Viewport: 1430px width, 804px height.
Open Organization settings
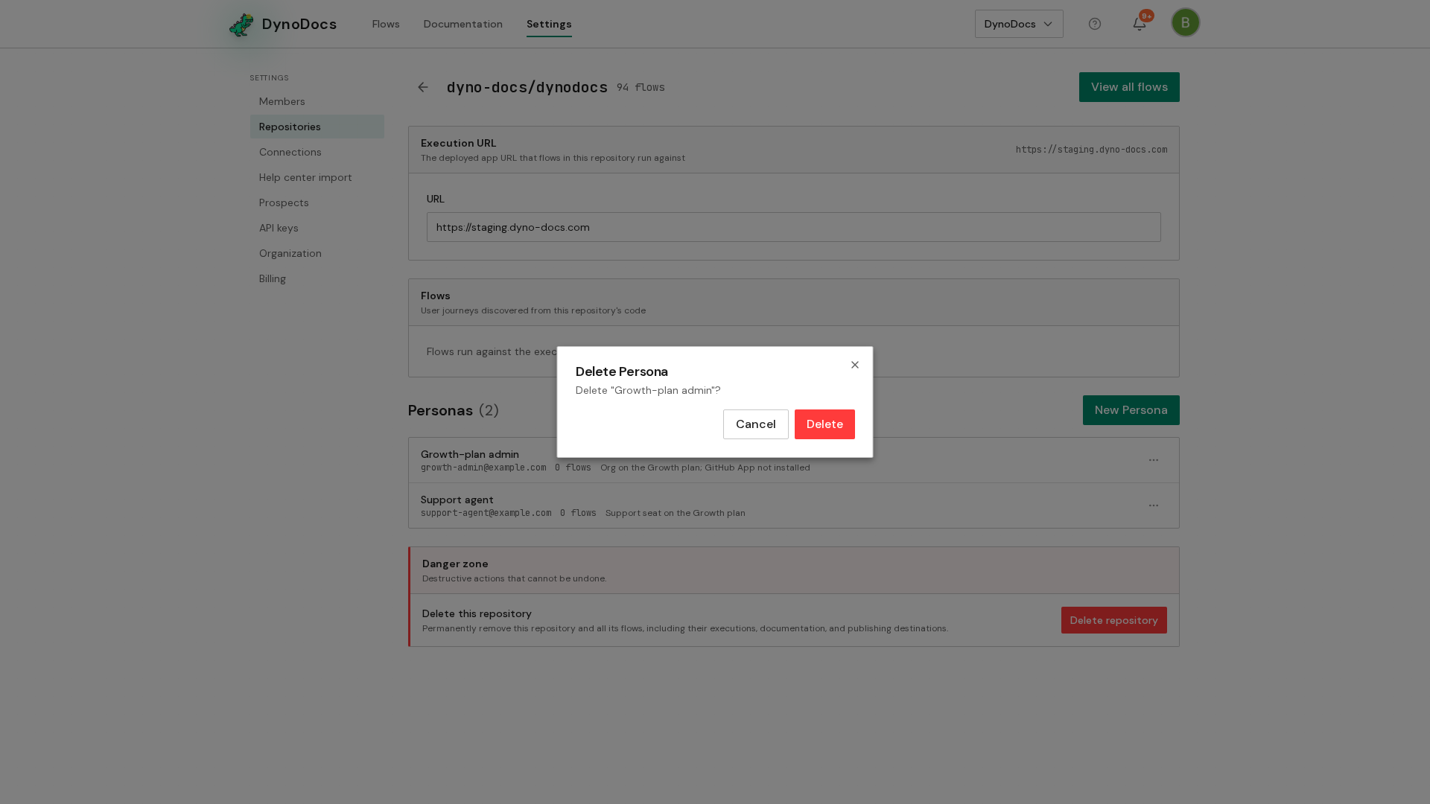[x=317, y=253]
